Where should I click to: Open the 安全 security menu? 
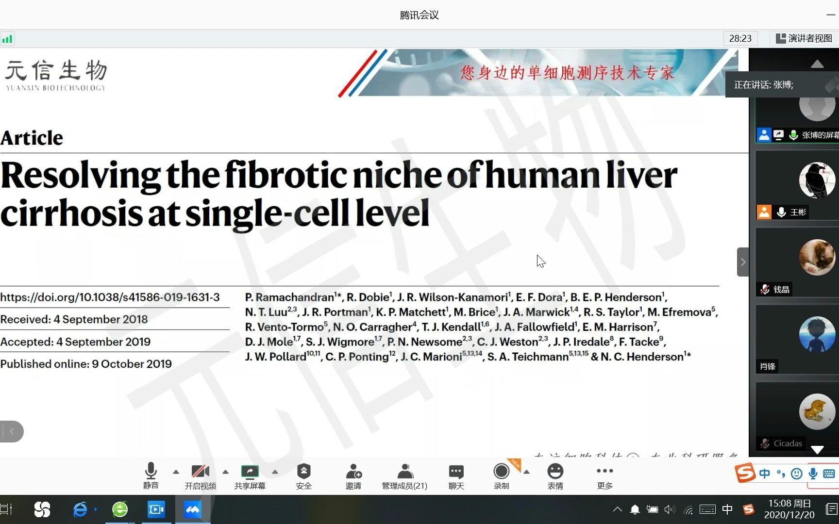click(x=304, y=475)
